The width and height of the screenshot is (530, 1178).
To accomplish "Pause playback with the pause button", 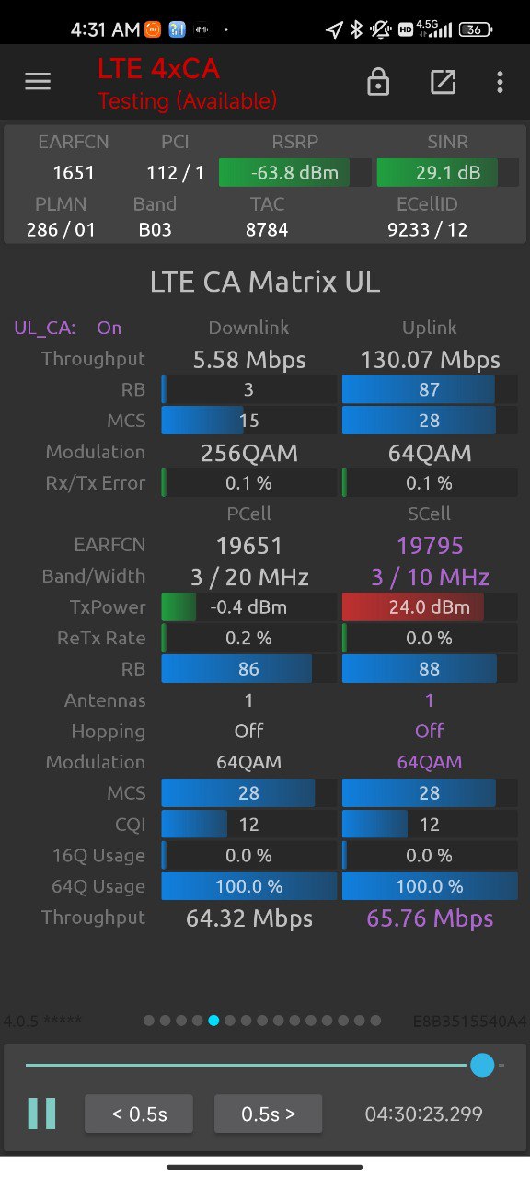I will 42,1114.
